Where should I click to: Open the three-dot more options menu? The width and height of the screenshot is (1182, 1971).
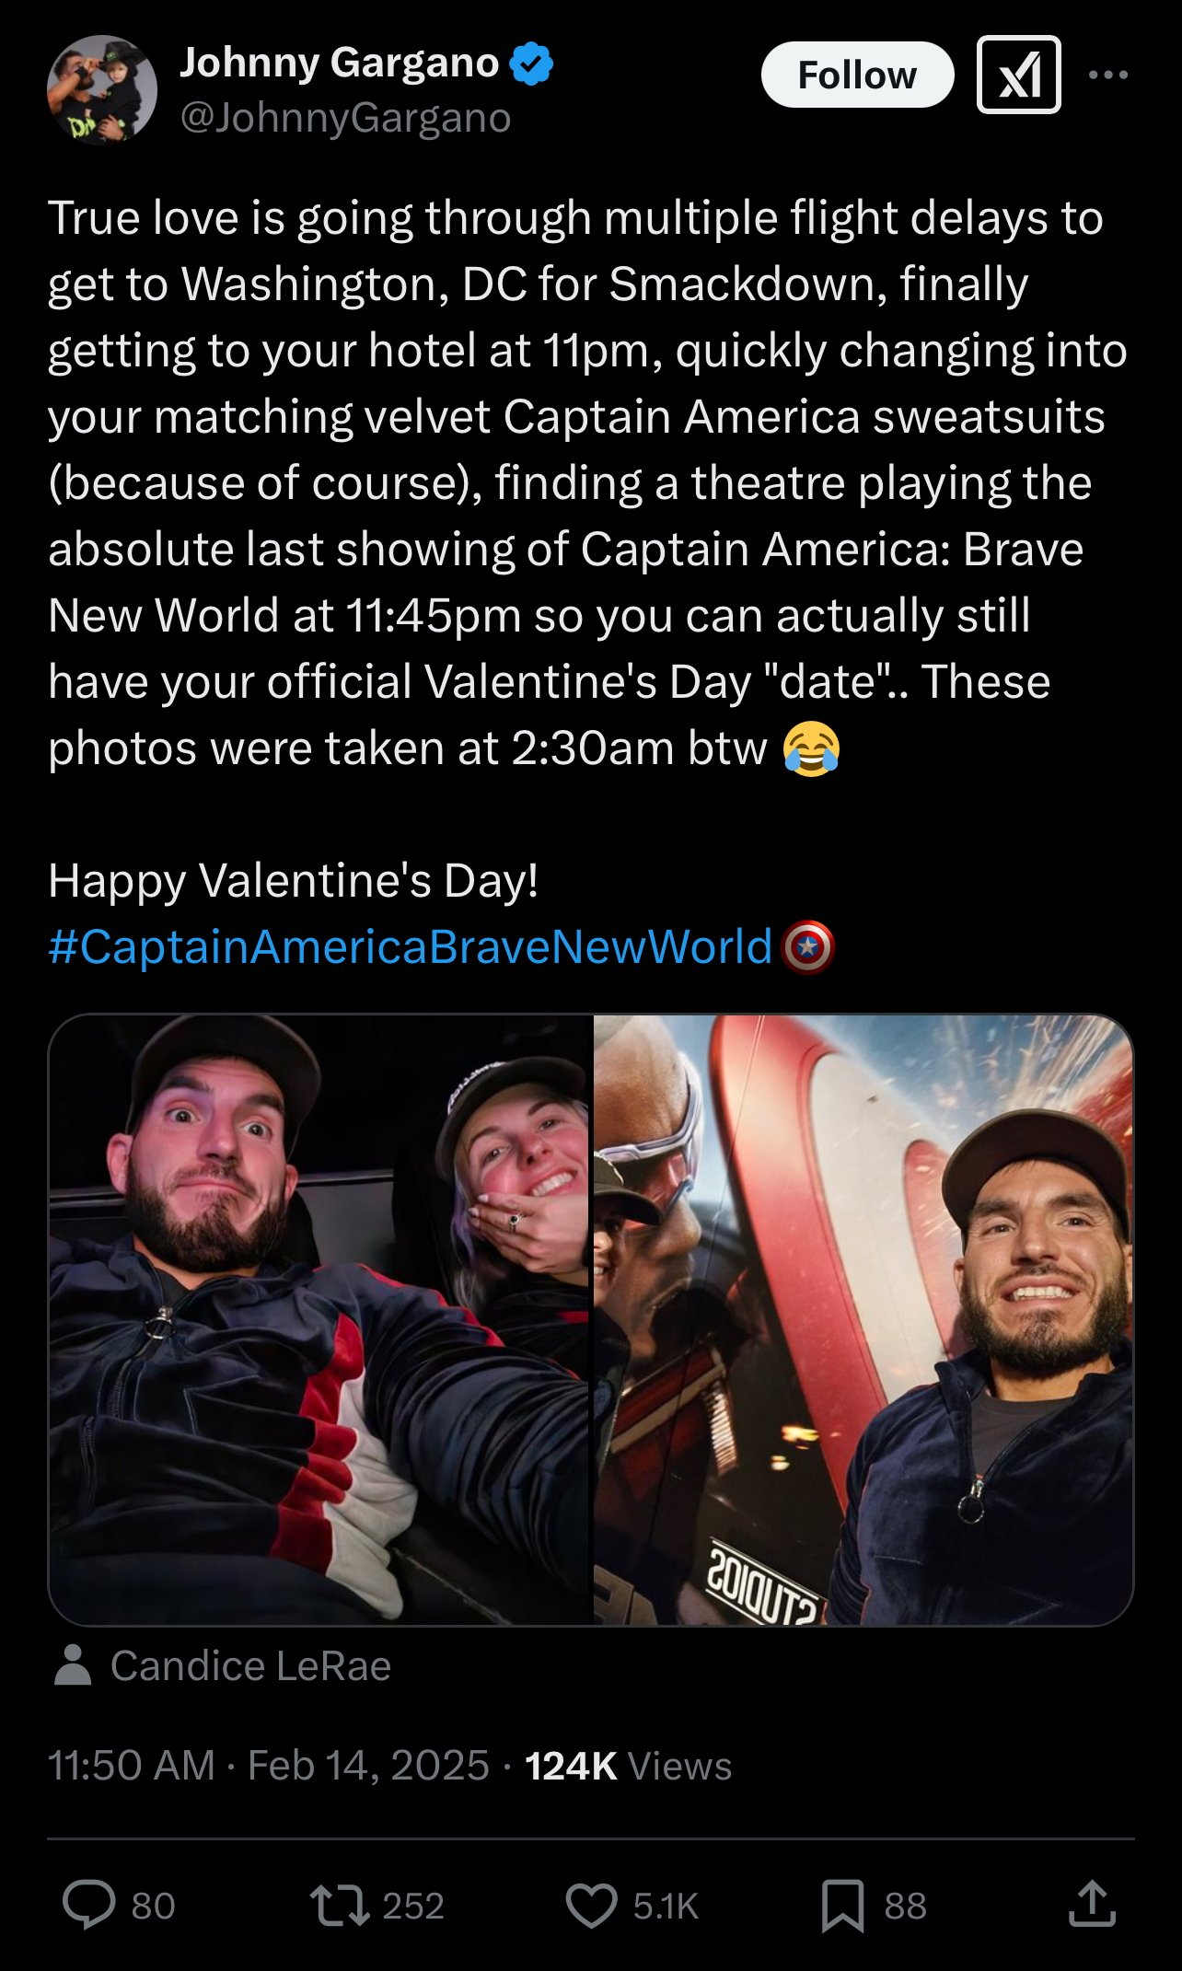(x=1108, y=75)
